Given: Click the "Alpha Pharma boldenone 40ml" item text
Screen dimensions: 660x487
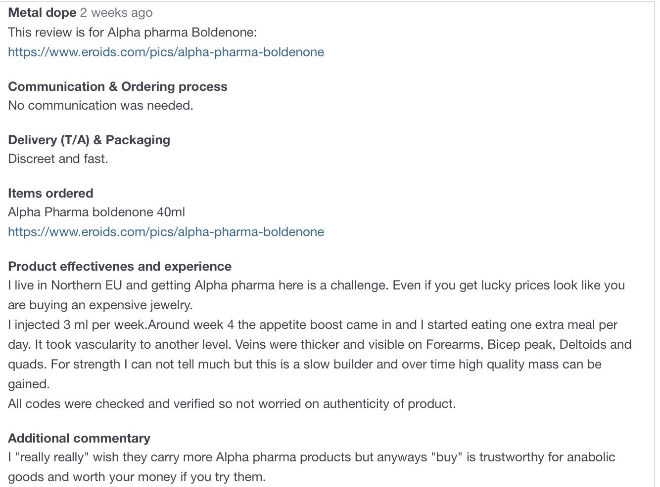Looking at the screenshot, I should (x=96, y=212).
